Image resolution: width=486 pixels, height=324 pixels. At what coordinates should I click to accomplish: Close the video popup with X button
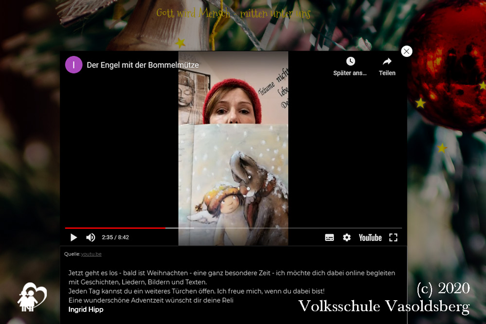tap(407, 51)
